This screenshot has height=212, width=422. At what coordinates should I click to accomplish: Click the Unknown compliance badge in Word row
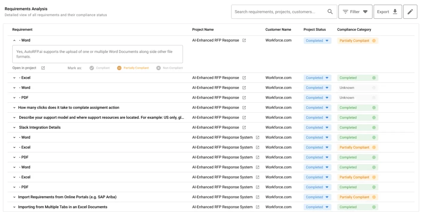click(x=357, y=88)
